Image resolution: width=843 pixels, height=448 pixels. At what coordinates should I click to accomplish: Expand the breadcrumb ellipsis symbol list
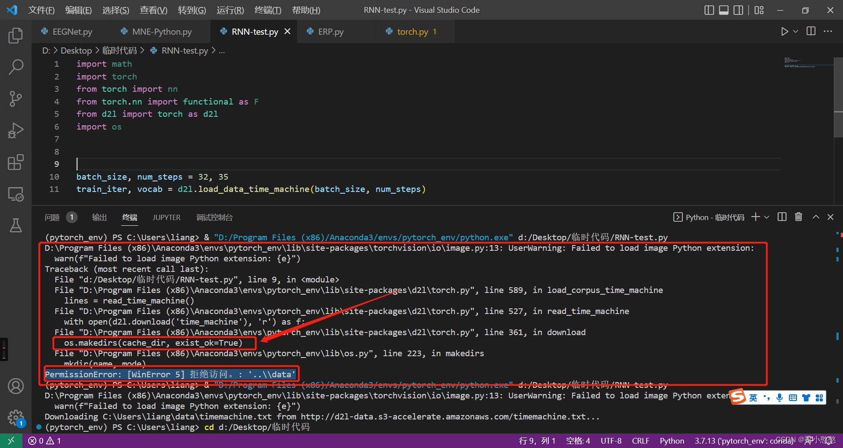pyautogui.click(x=222, y=51)
